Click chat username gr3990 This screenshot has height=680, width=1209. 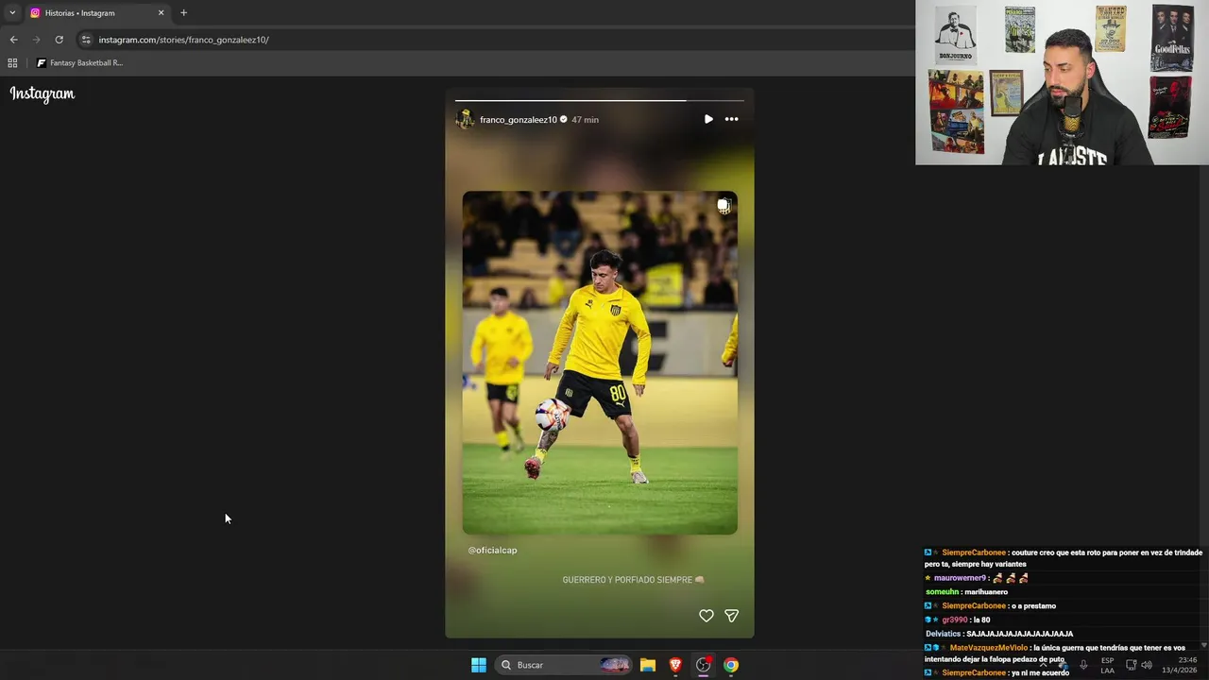pyautogui.click(x=954, y=620)
